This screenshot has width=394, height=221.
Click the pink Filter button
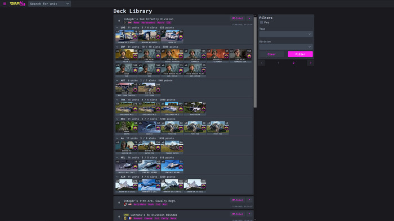pyautogui.click(x=300, y=54)
